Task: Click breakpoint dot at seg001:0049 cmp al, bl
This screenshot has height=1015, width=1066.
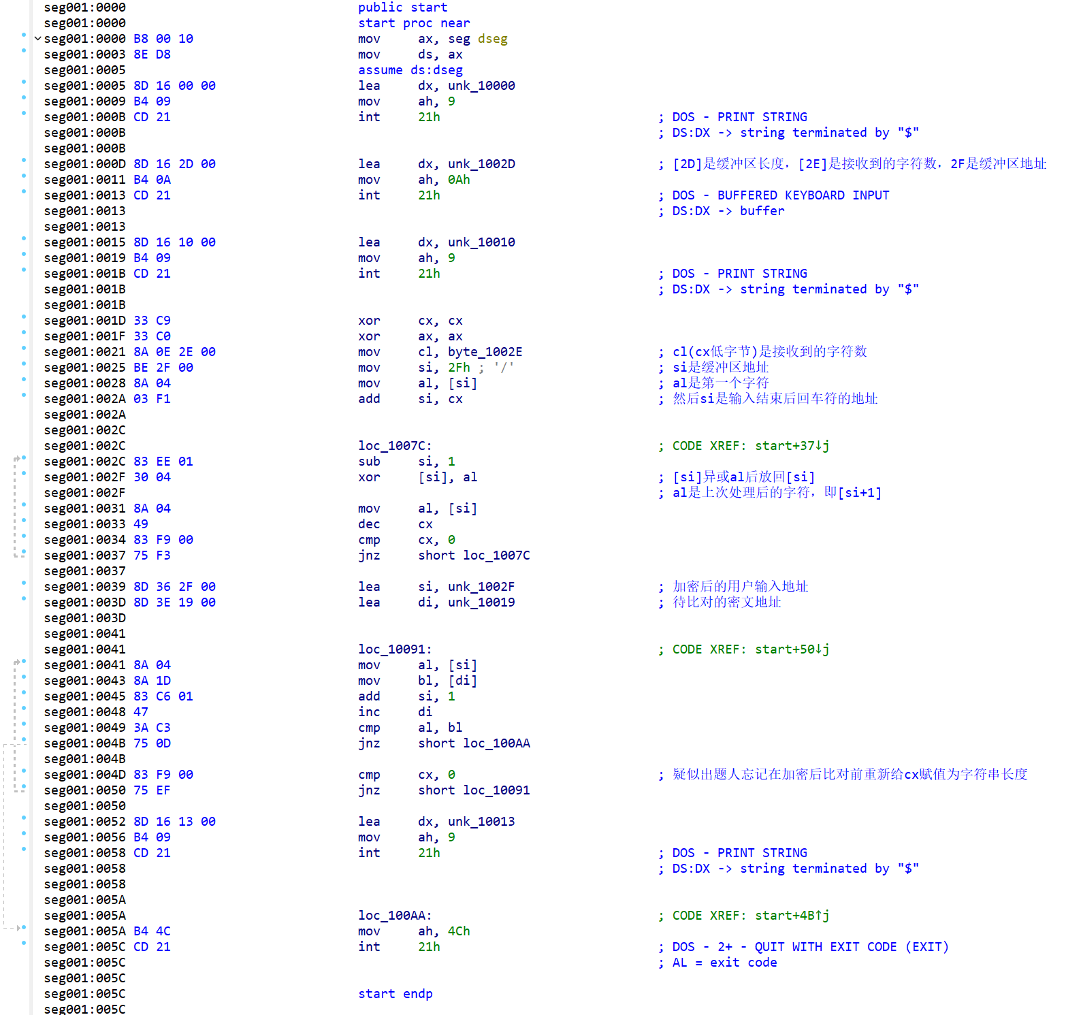Action: point(24,724)
